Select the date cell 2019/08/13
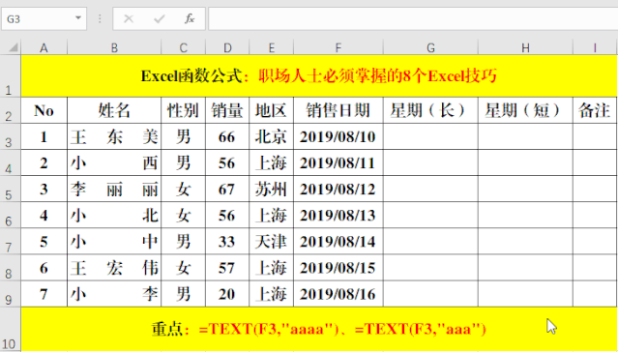618x352 pixels. point(338,216)
